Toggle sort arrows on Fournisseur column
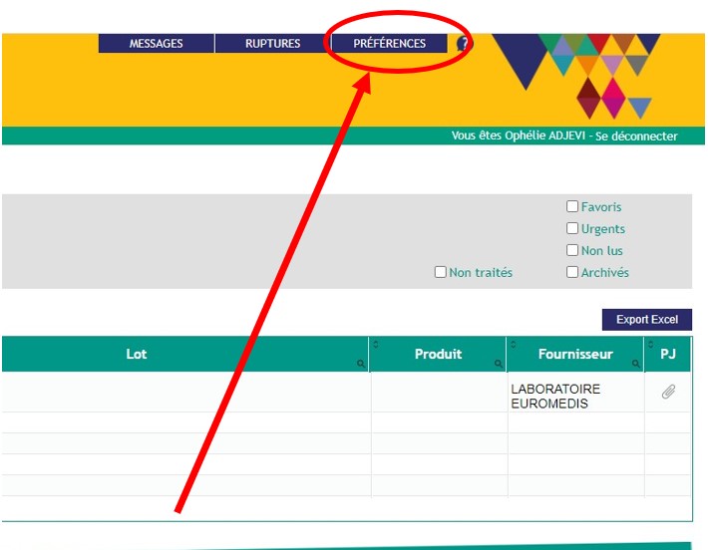708x550 pixels. click(514, 344)
